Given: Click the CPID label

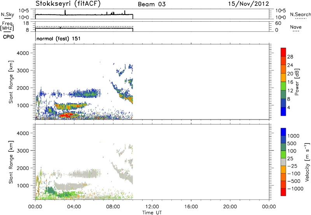Looking at the screenshot, I should pos(9,37).
